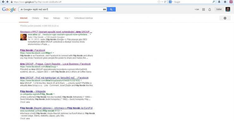The width and height of the screenshot is (234, 121).
Task: Open the settings gear button
Action: pyautogui.click(x=225, y=18)
